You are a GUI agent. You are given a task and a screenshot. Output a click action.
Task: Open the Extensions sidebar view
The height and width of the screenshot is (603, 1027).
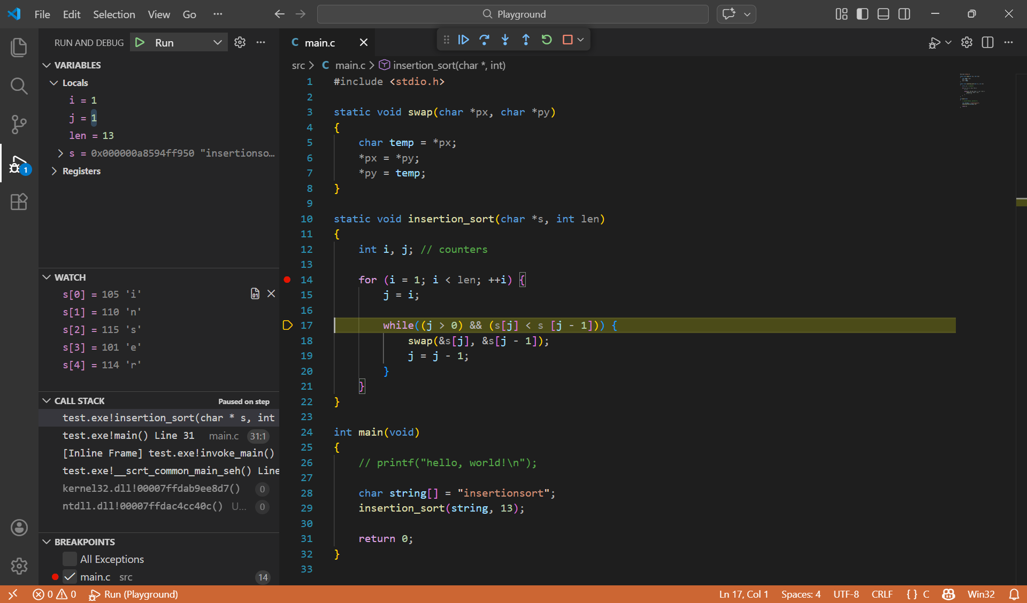(x=19, y=202)
